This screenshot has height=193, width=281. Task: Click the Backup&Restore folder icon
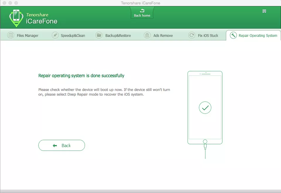pyautogui.click(x=99, y=35)
